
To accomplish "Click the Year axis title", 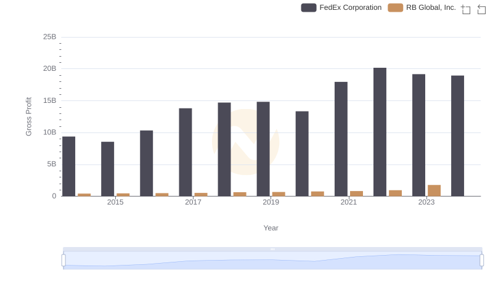I will [x=271, y=228].
